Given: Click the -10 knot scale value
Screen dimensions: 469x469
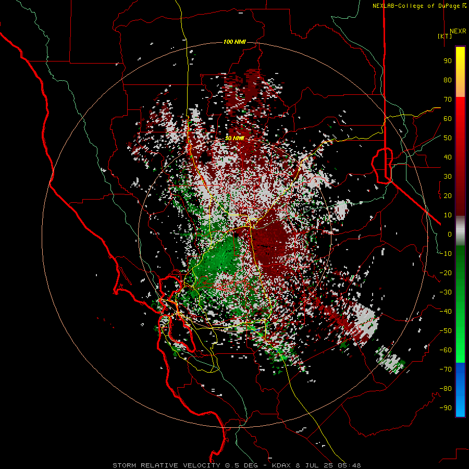Looking at the screenshot, I should pos(446,254).
